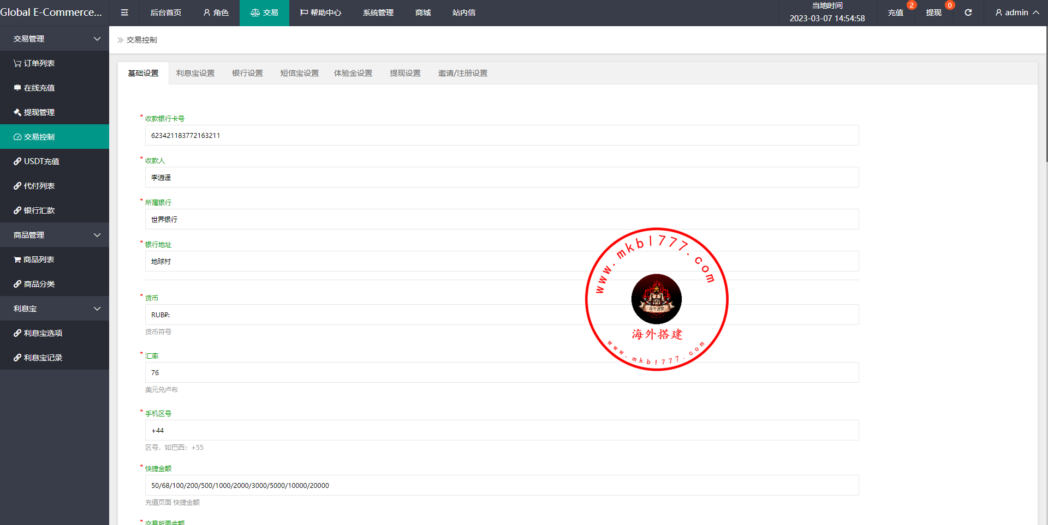Viewport: 1048px width, 525px height.
Task: Open the admin account dropdown arrow
Action: [x=1035, y=13]
